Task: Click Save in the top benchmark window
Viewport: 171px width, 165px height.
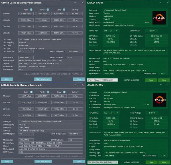Action: pos(7,79)
